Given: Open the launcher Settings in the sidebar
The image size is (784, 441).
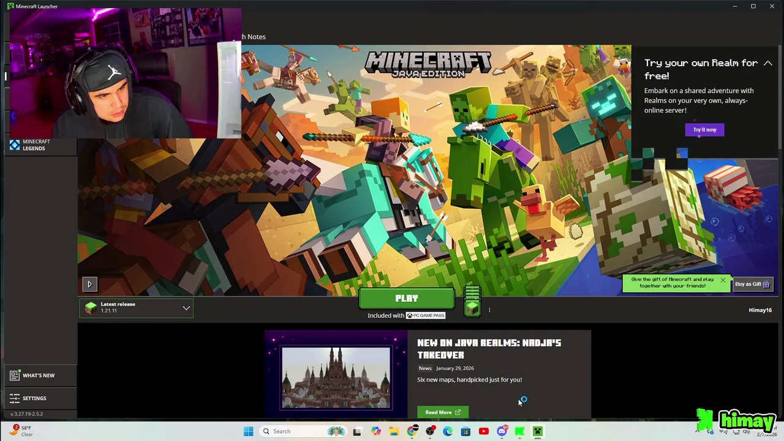Looking at the screenshot, I should (x=40, y=398).
